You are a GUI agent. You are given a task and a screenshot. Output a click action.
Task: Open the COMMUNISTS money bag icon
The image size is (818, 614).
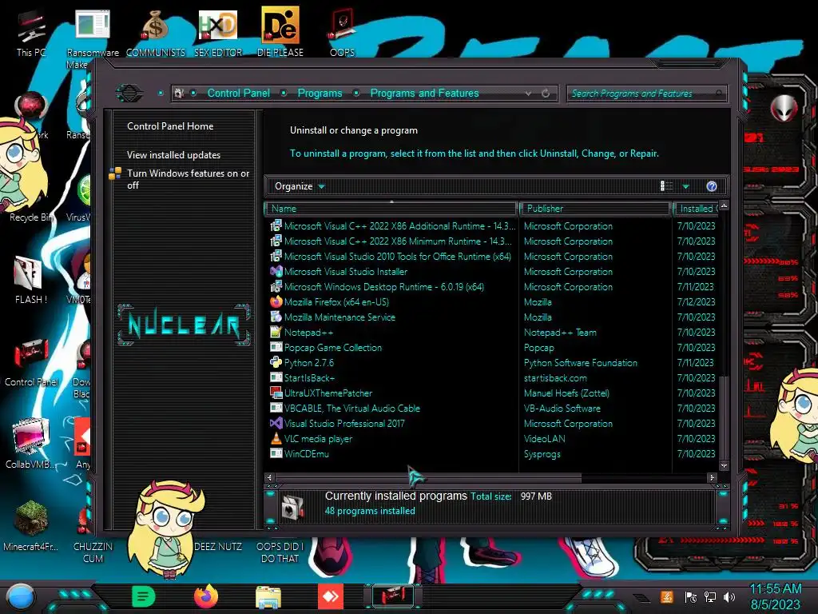click(x=156, y=33)
